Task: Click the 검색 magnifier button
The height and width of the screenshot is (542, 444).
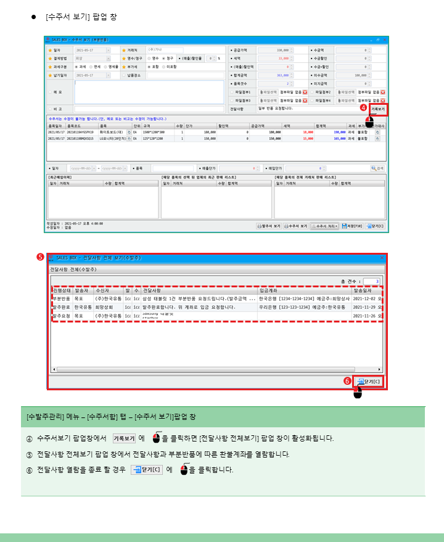Action: click(x=377, y=168)
